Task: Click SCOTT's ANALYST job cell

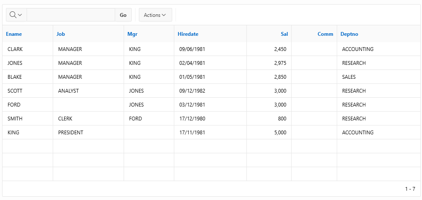Action: tap(89, 91)
